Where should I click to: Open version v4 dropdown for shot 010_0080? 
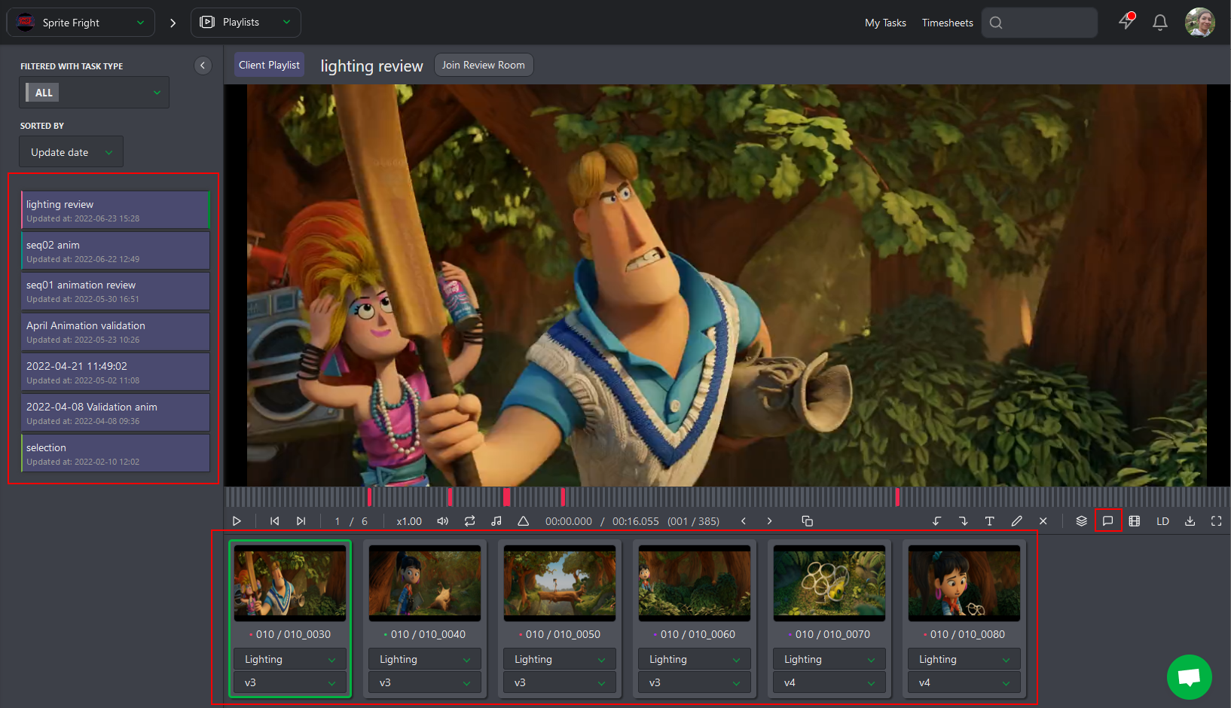[964, 682]
